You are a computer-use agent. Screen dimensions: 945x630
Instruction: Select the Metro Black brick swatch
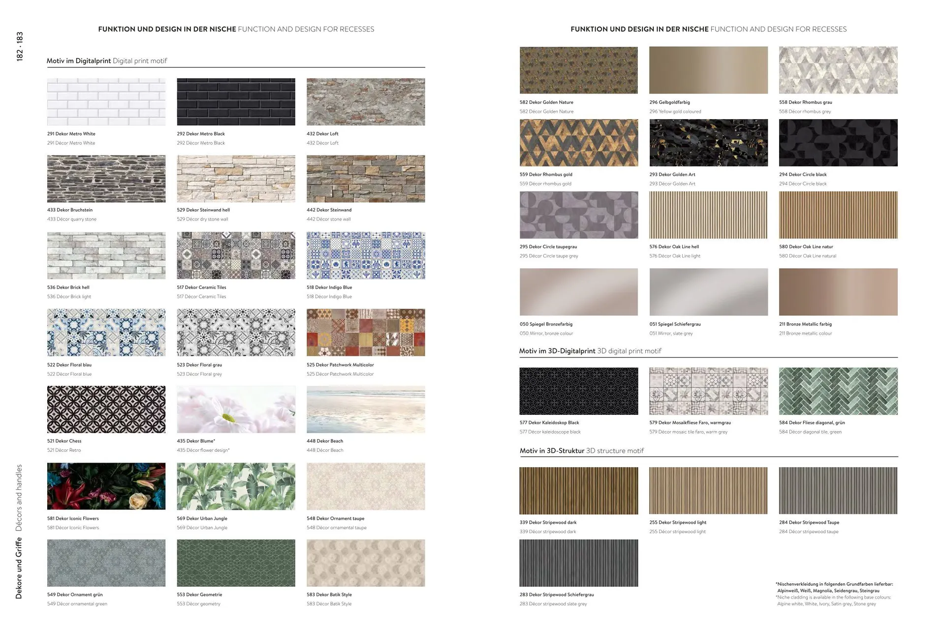click(236, 102)
